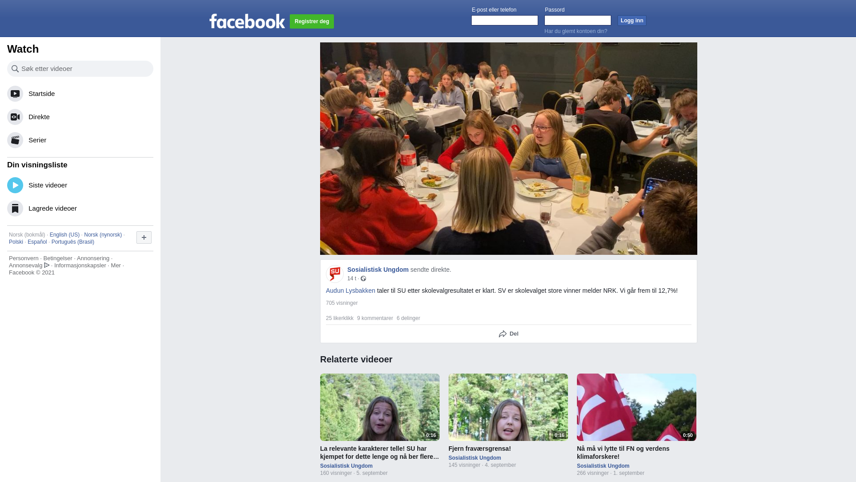
Task: Click the Del share button
Action: 509,334
